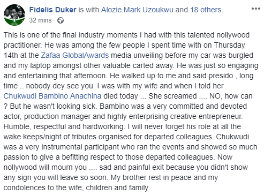The height and width of the screenshot is (195, 264).
Task: Click the word 'Thursday' in the post
Action: 229,46
